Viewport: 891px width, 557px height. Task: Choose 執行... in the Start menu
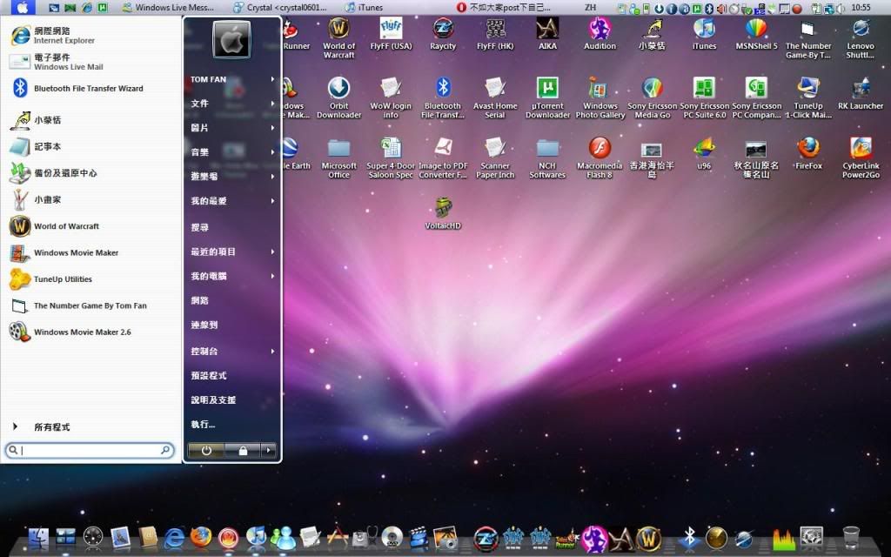(x=203, y=425)
